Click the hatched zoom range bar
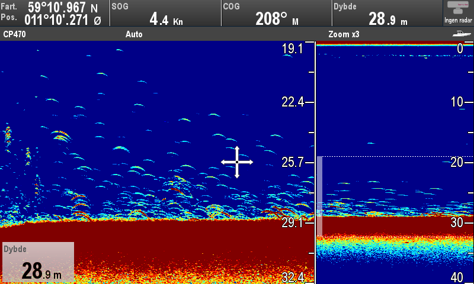 click(320, 195)
